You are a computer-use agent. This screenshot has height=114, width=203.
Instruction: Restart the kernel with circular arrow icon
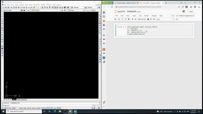[151, 19]
